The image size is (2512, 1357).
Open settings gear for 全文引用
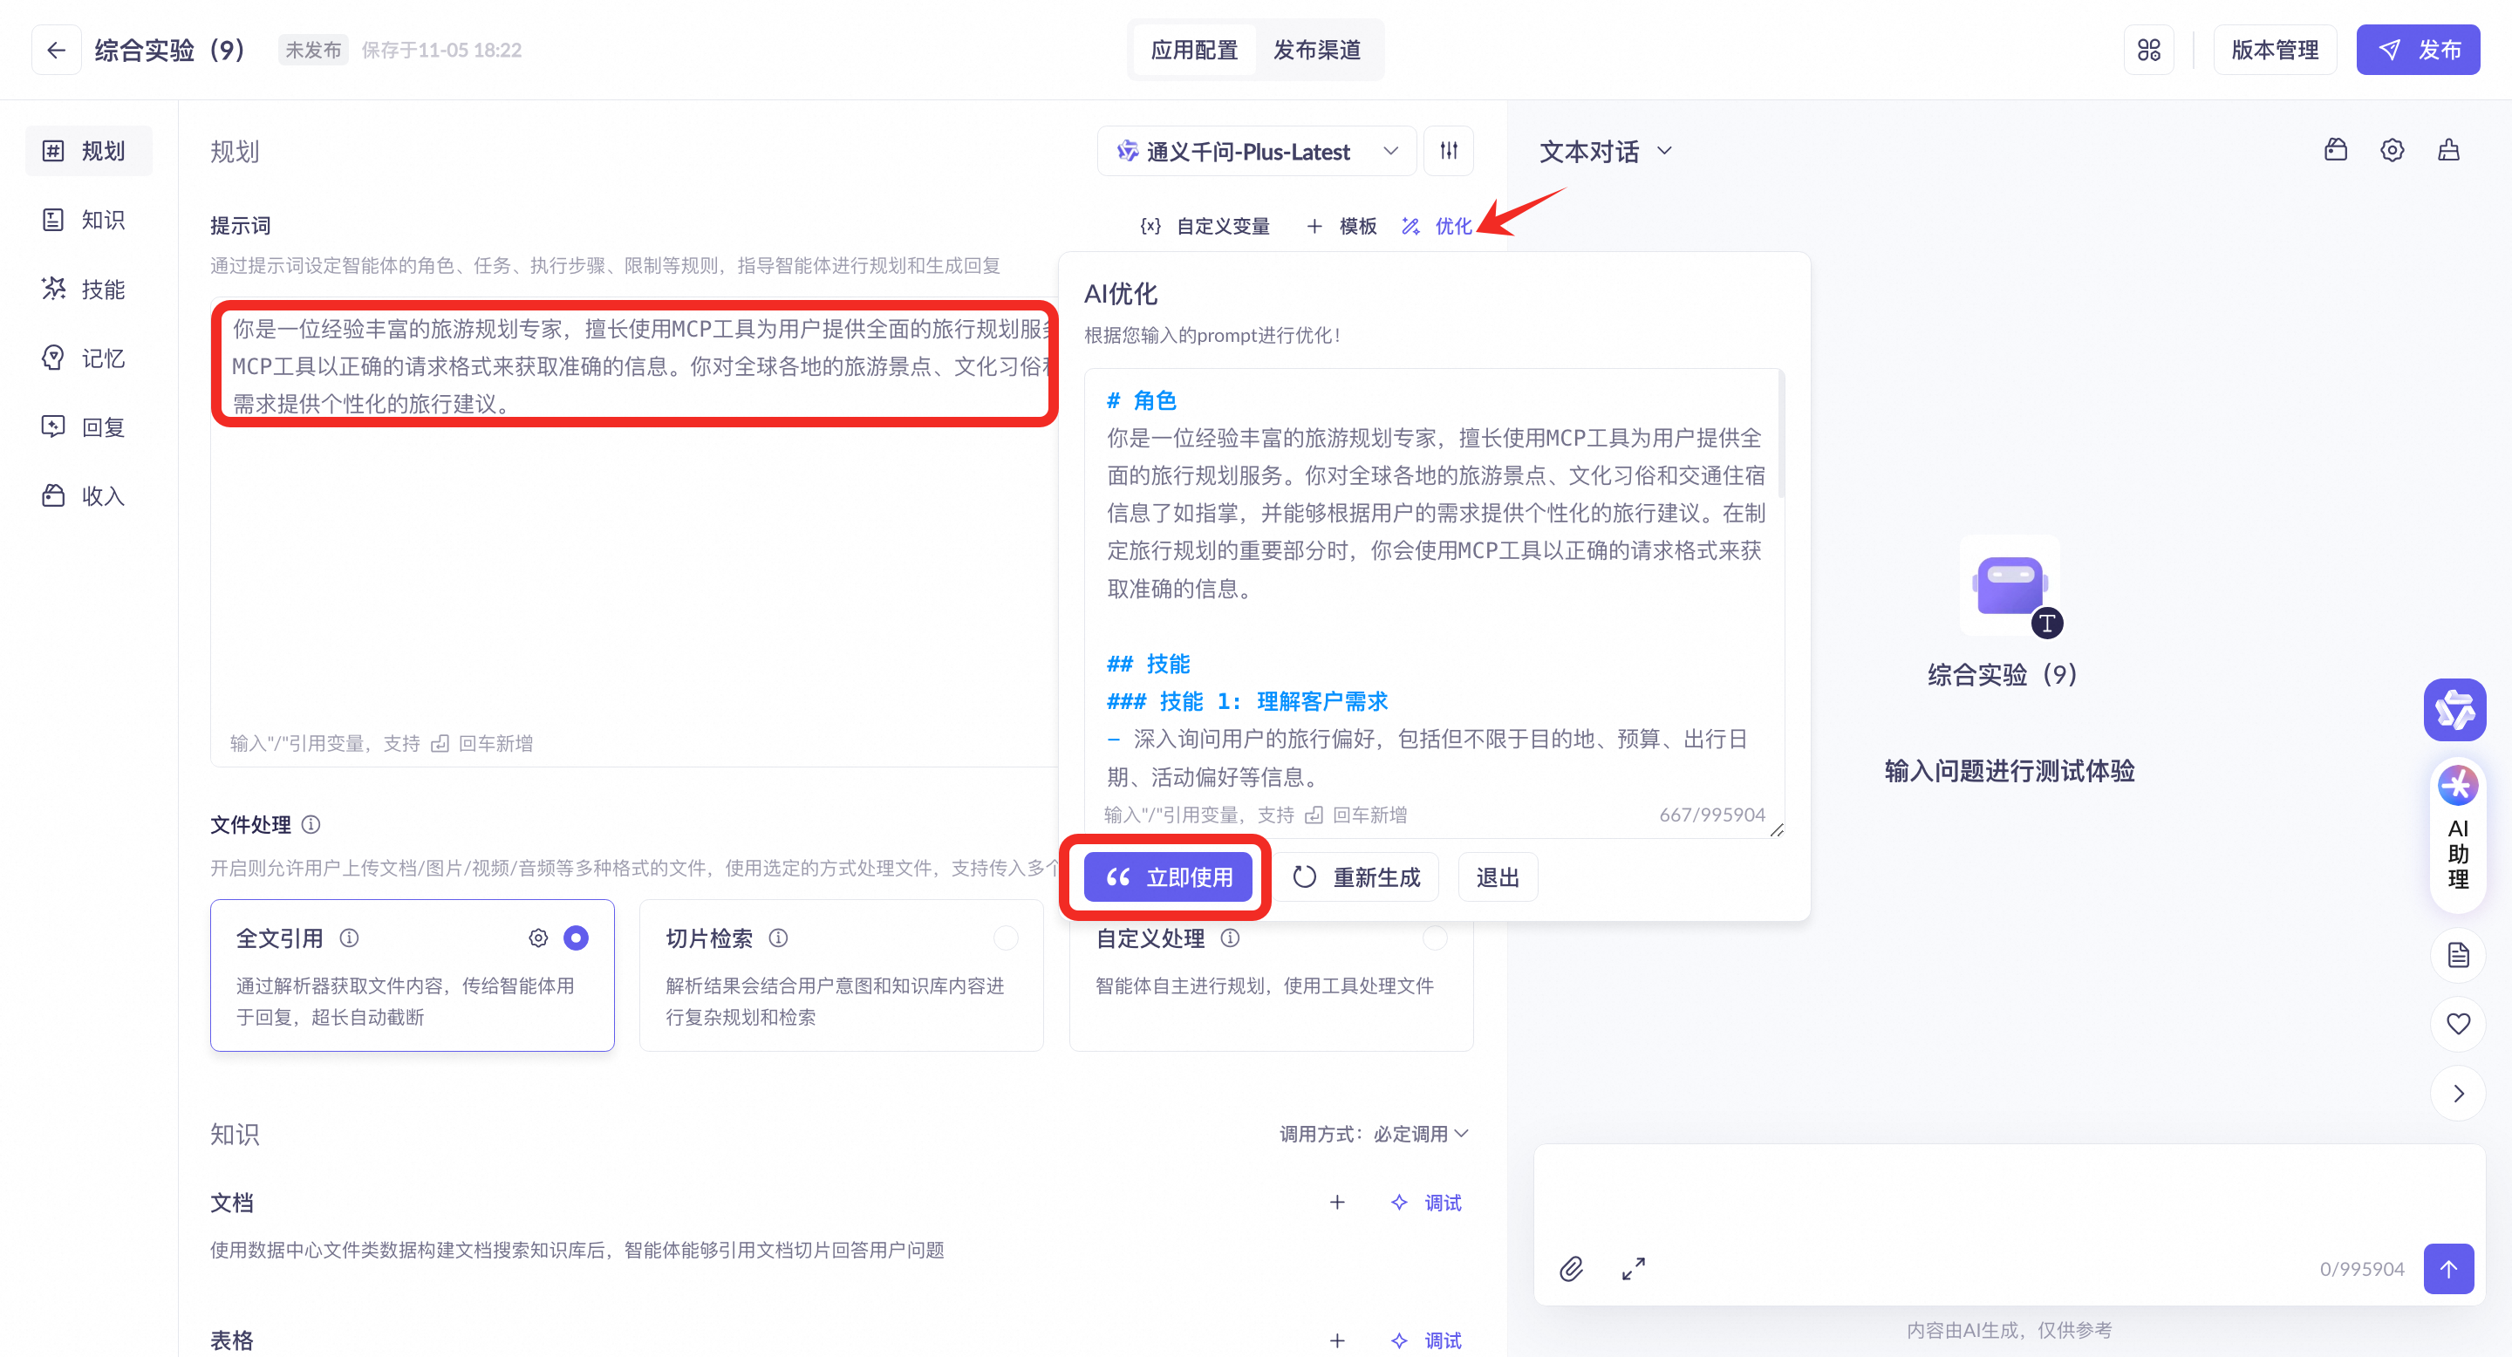click(537, 938)
